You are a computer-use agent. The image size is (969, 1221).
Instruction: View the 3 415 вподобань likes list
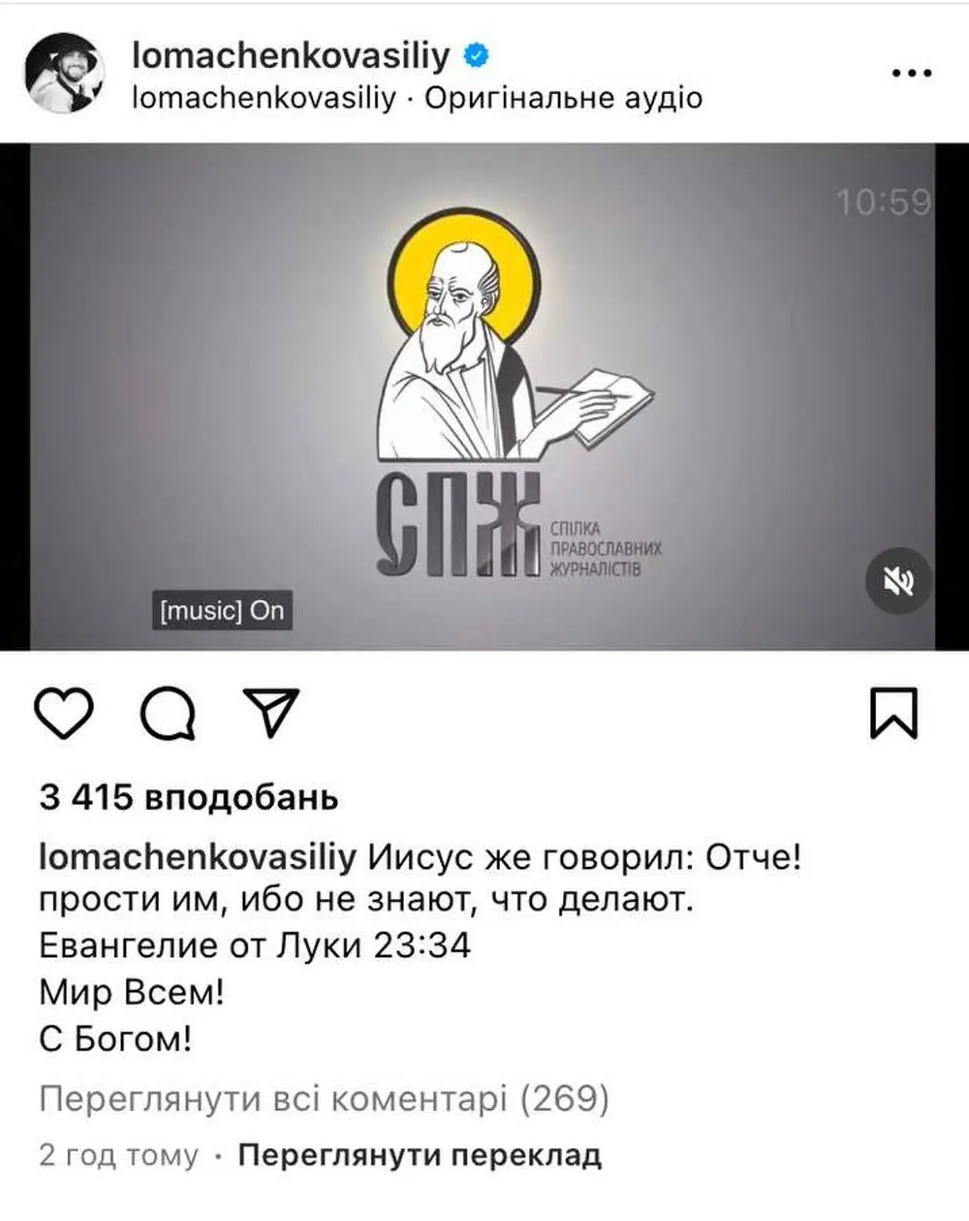pos(188,798)
